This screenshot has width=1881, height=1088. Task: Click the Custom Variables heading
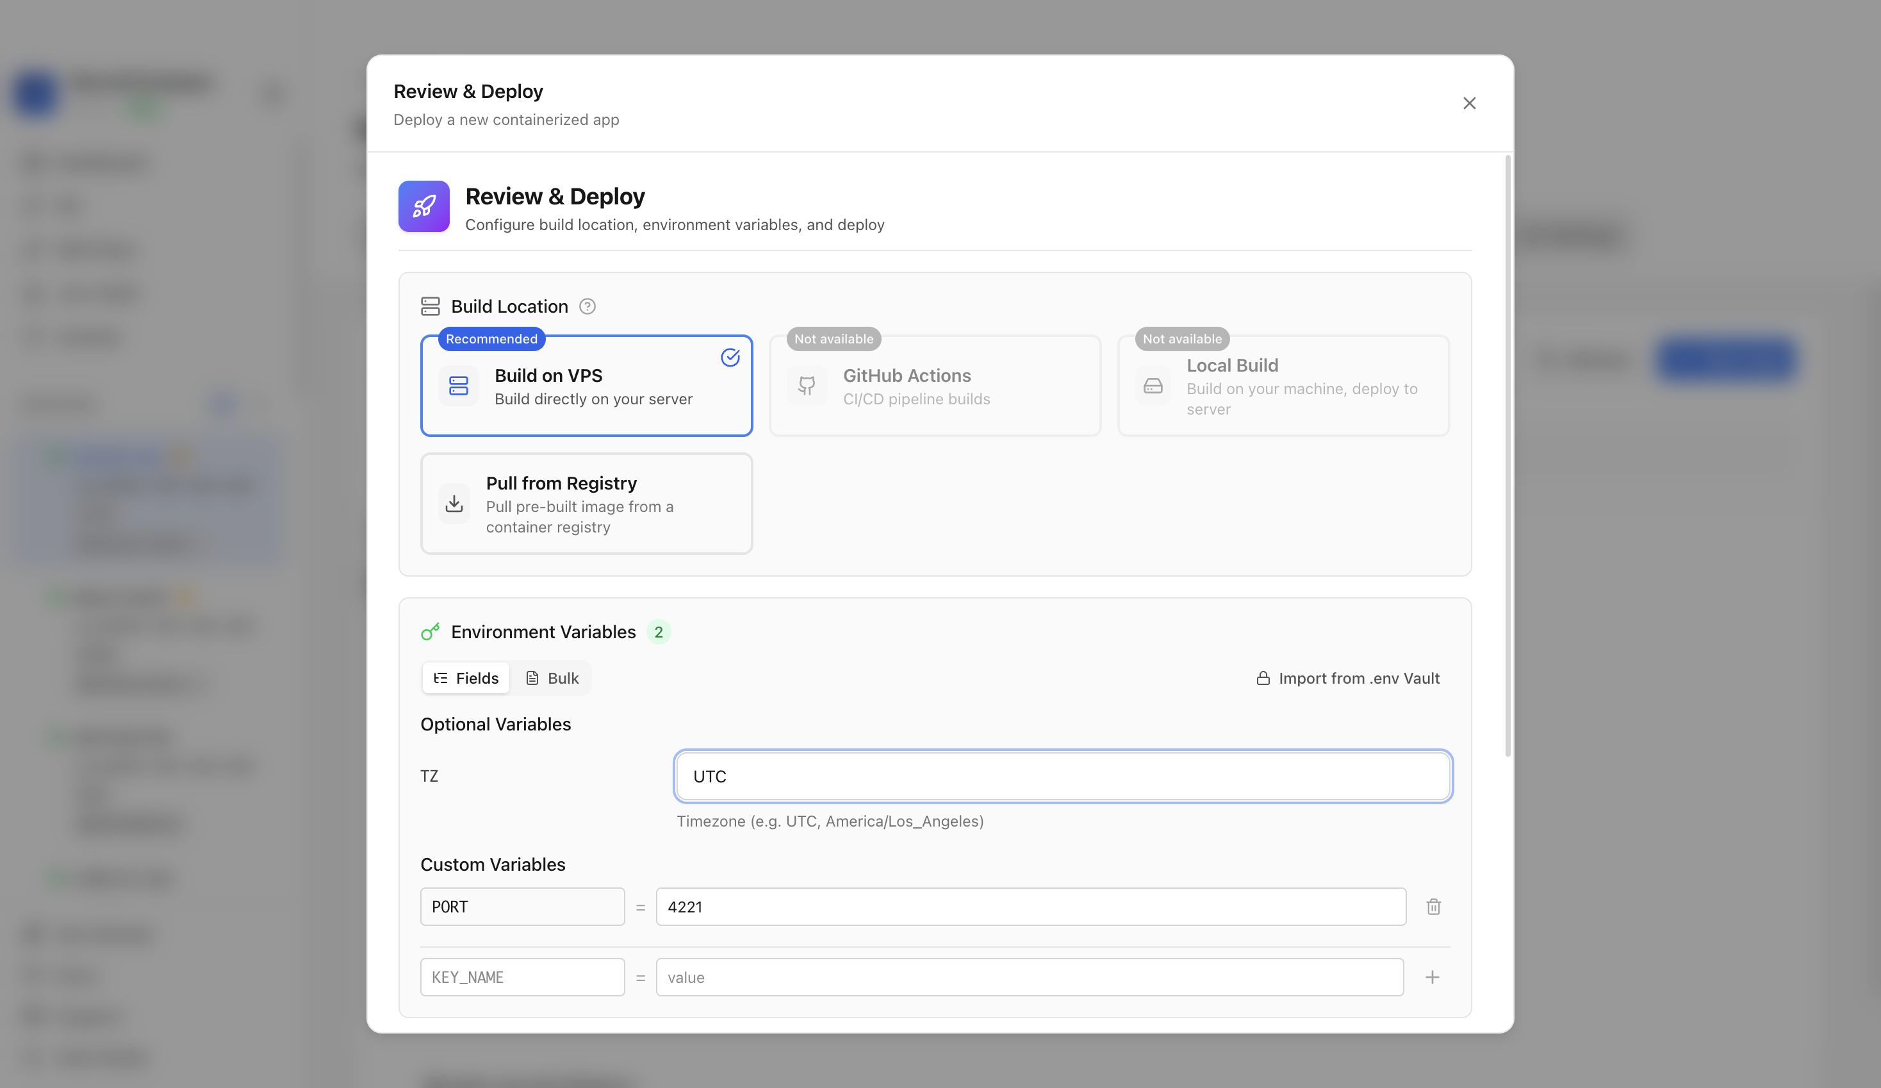[493, 865]
